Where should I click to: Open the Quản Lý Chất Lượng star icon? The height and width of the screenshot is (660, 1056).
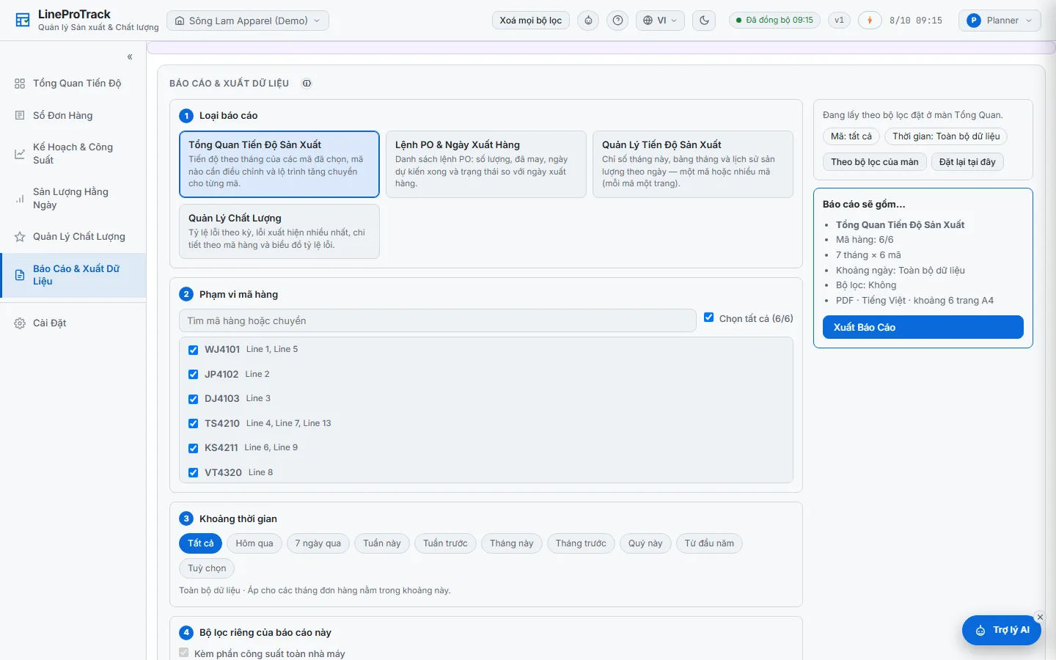(x=20, y=237)
